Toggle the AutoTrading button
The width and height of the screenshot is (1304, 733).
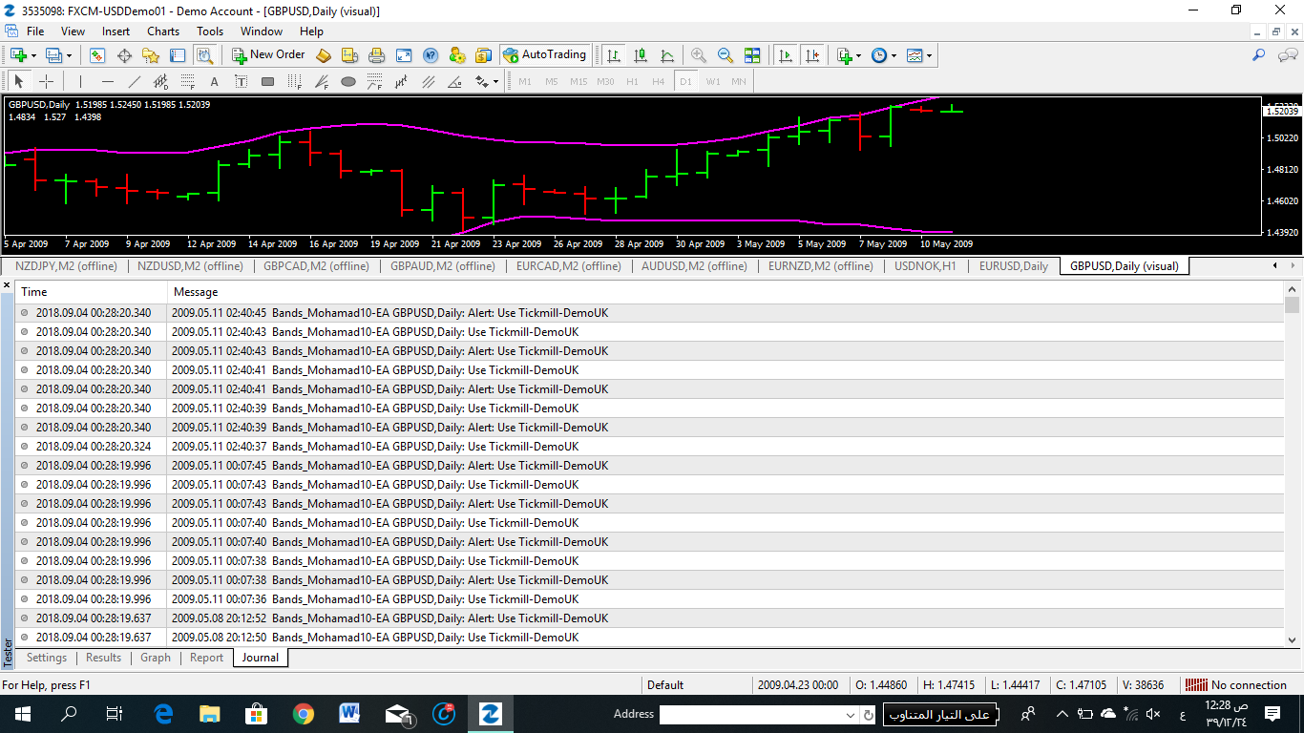coord(544,55)
